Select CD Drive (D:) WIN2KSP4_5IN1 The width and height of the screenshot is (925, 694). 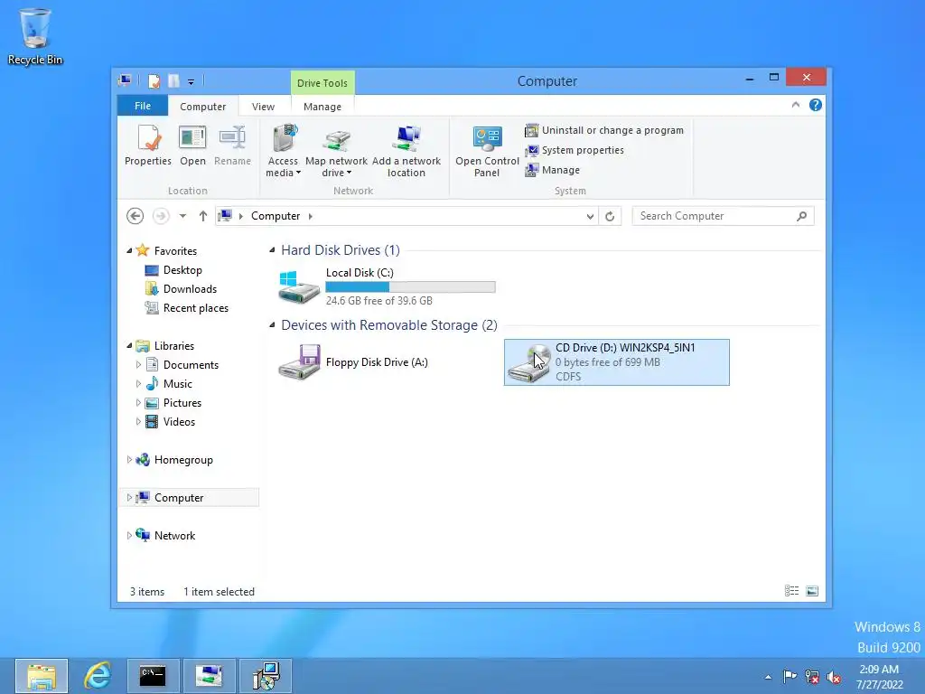click(x=616, y=362)
